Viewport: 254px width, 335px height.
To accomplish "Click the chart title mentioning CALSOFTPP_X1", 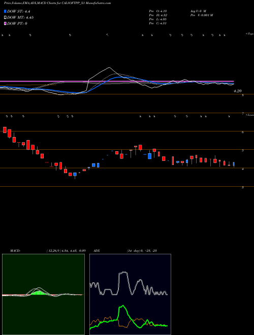I will 57,4.
